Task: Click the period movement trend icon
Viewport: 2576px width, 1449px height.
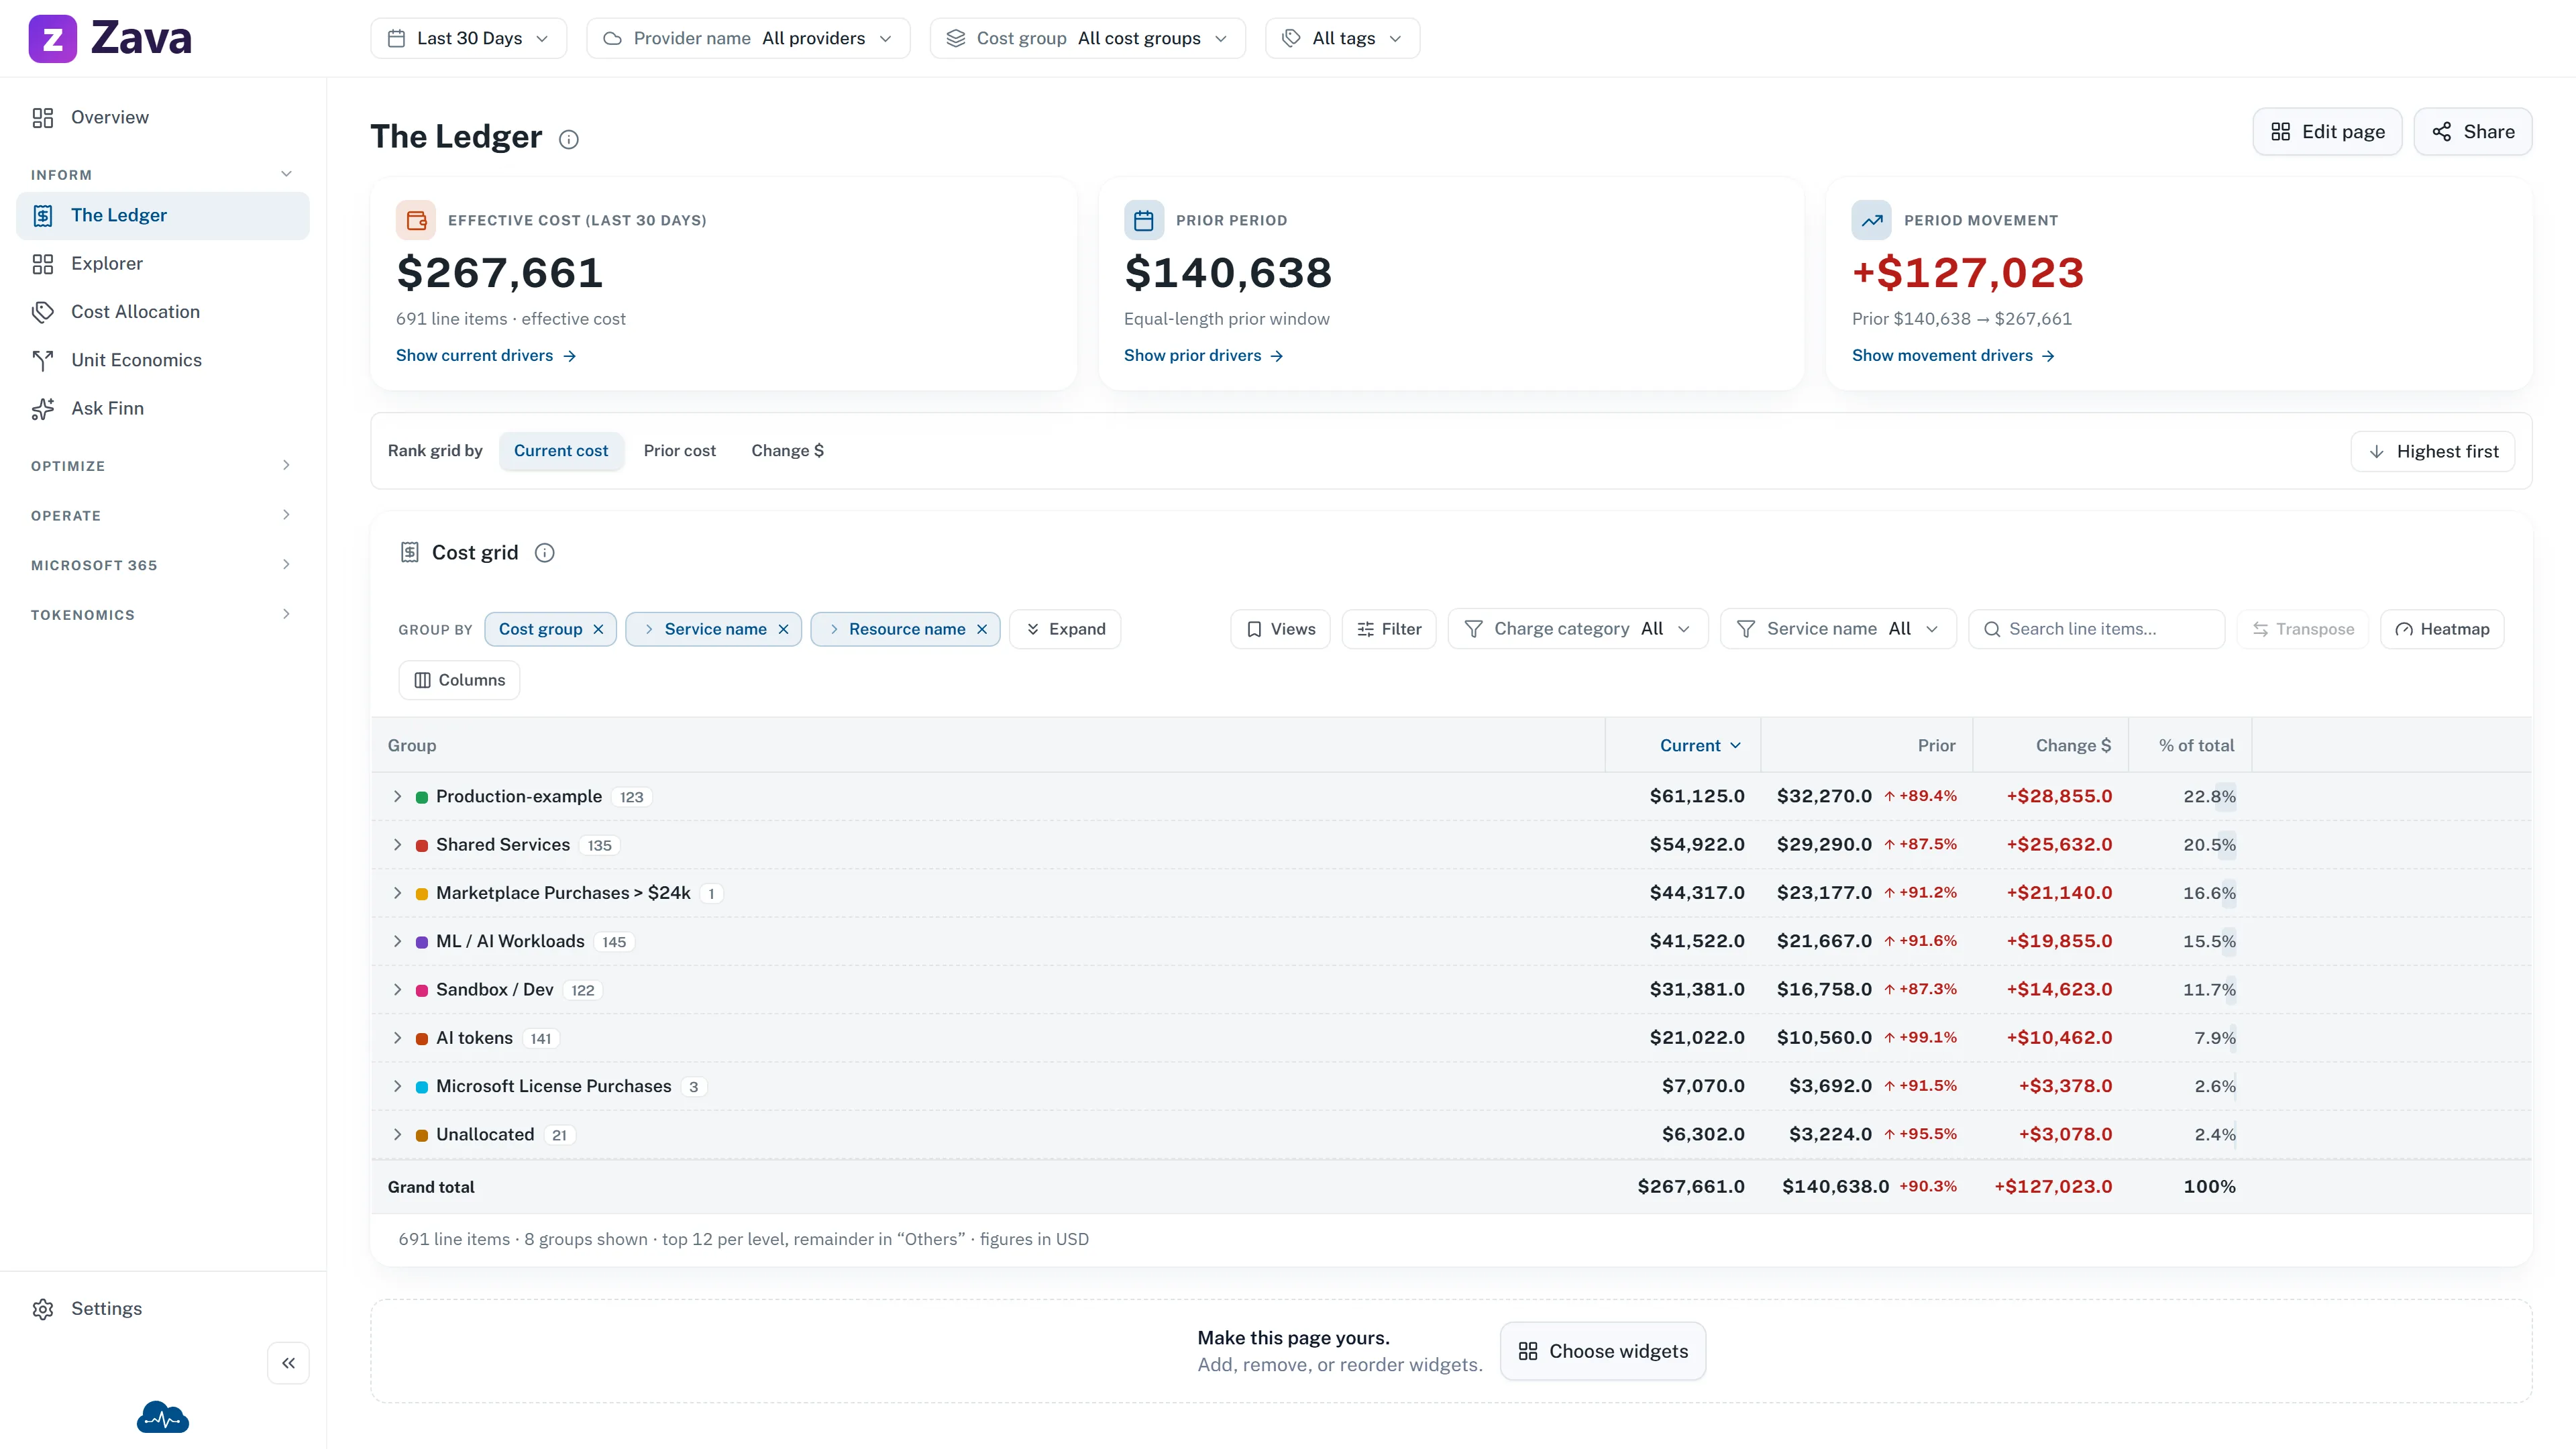Action: tap(1872, 220)
